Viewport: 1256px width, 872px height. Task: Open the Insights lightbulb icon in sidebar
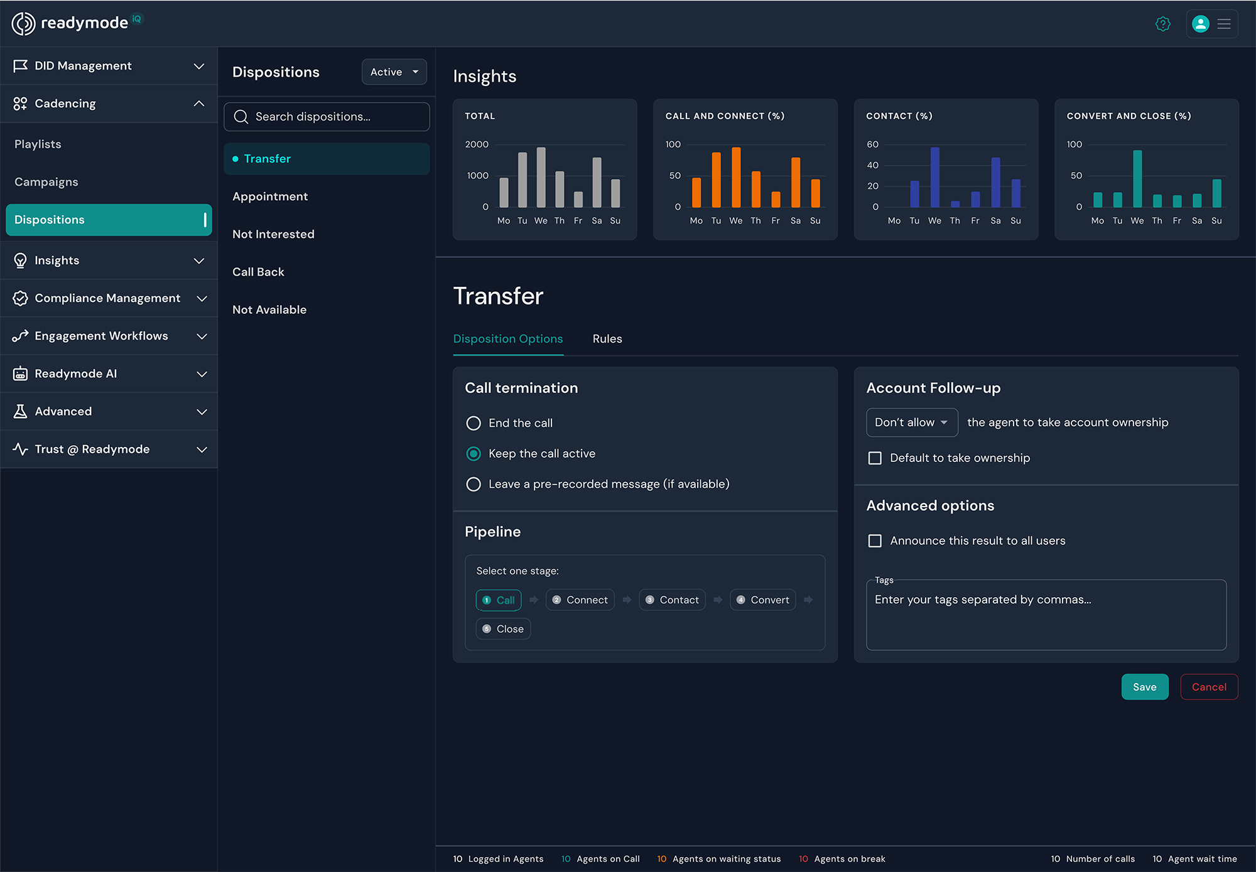21,261
